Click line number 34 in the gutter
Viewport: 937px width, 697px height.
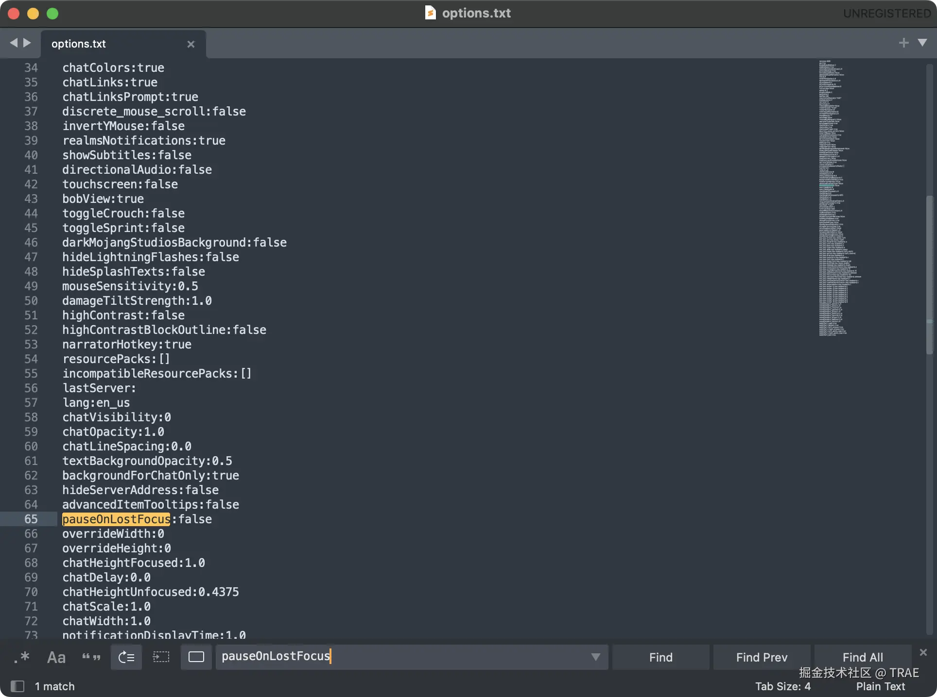tap(31, 67)
